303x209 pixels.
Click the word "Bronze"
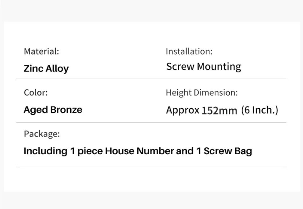(x=66, y=110)
